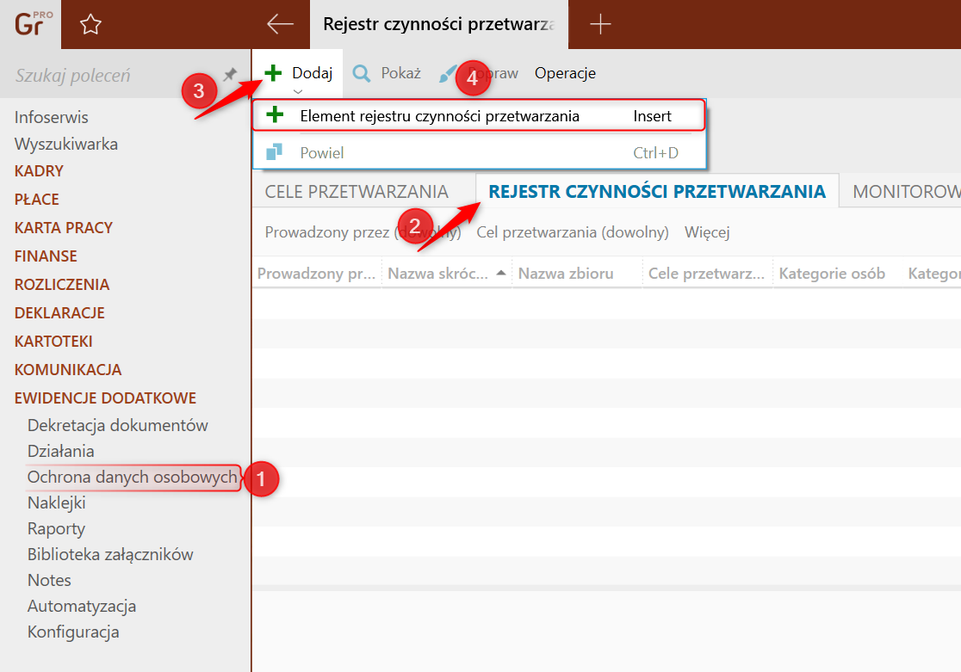Open Notes in sidebar
The width and height of the screenshot is (961, 672).
(49, 580)
